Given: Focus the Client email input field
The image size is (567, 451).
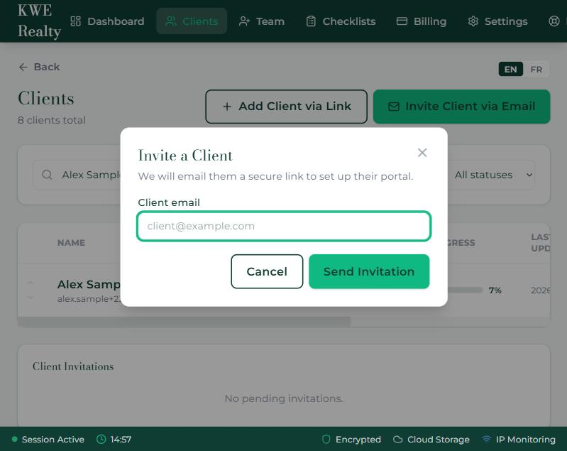Looking at the screenshot, I should point(284,227).
